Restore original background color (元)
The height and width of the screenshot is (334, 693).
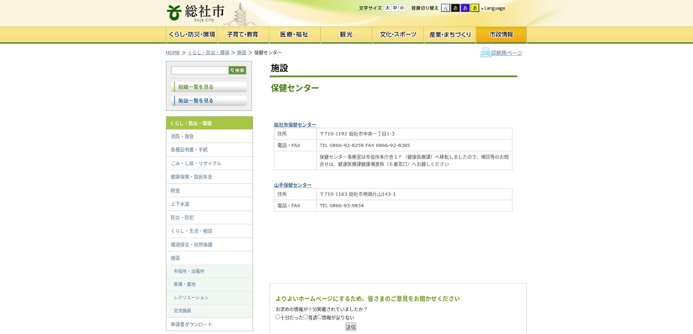tap(445, 8)
